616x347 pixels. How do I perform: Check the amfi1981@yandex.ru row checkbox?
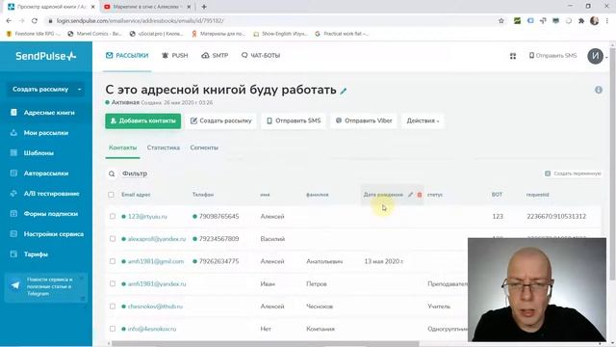pyautogui.click(x=113, y=283)
